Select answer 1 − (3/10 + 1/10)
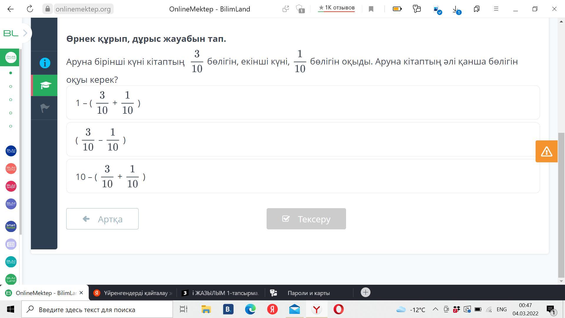The height and width of the screenshot is (318, 565). pos(303,102)
